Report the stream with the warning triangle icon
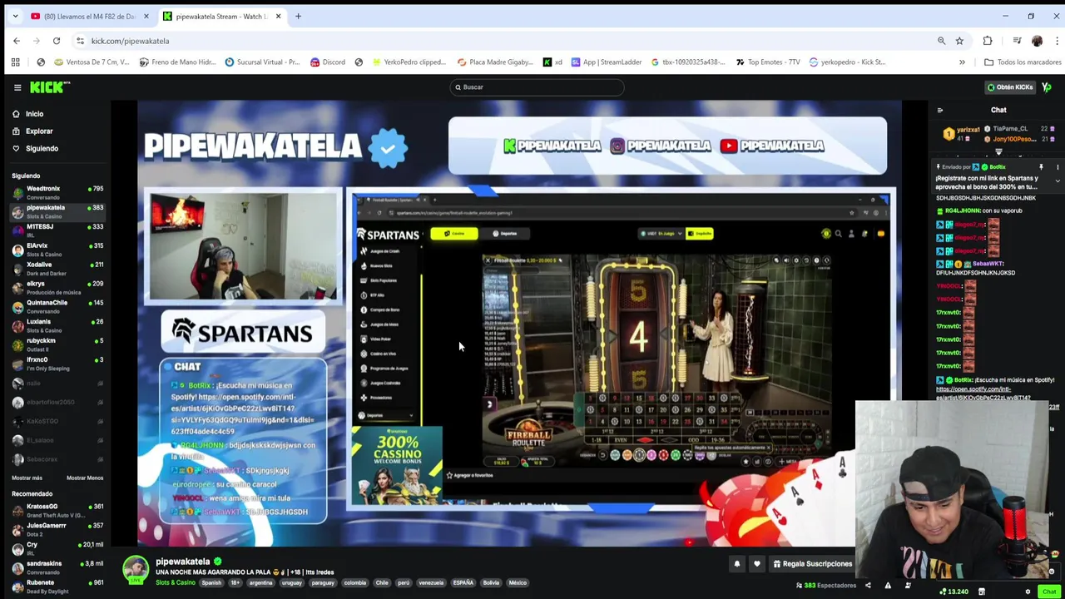 click(888, 586)
